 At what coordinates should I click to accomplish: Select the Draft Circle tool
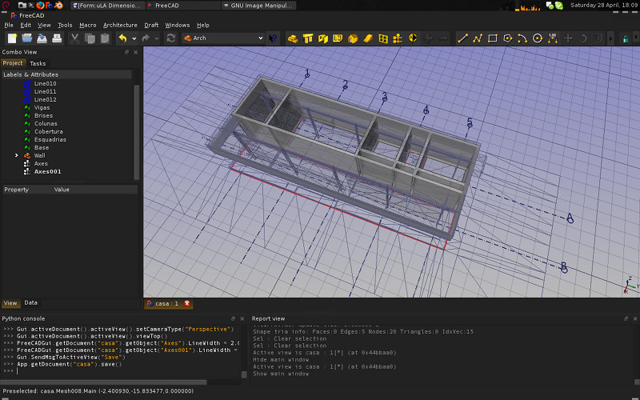click(x=538, y=38)
